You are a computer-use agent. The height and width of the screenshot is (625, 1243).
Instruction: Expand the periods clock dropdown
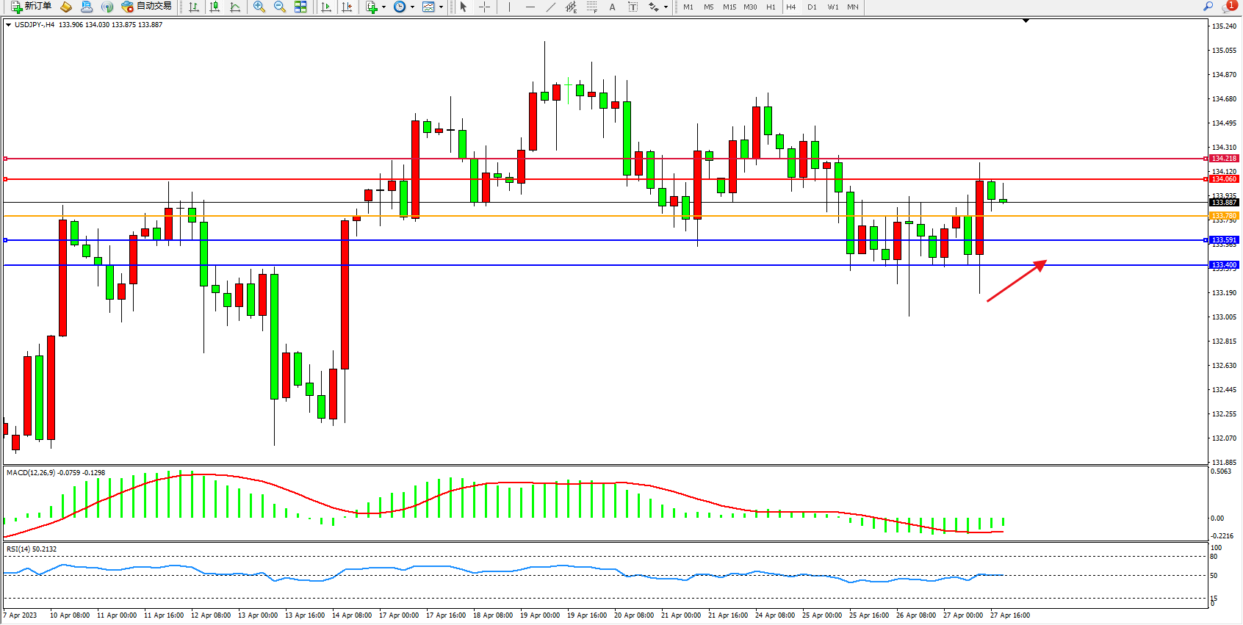(412, 7)
